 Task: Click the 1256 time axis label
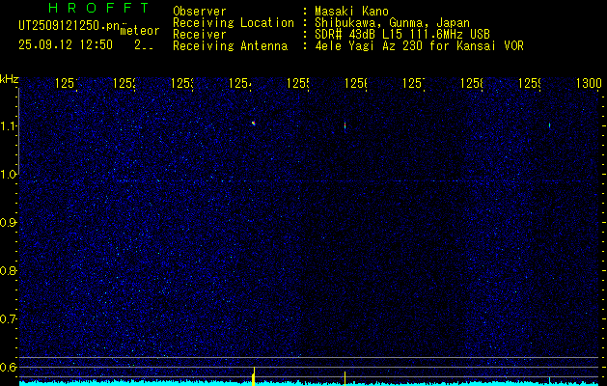[356, 83]
